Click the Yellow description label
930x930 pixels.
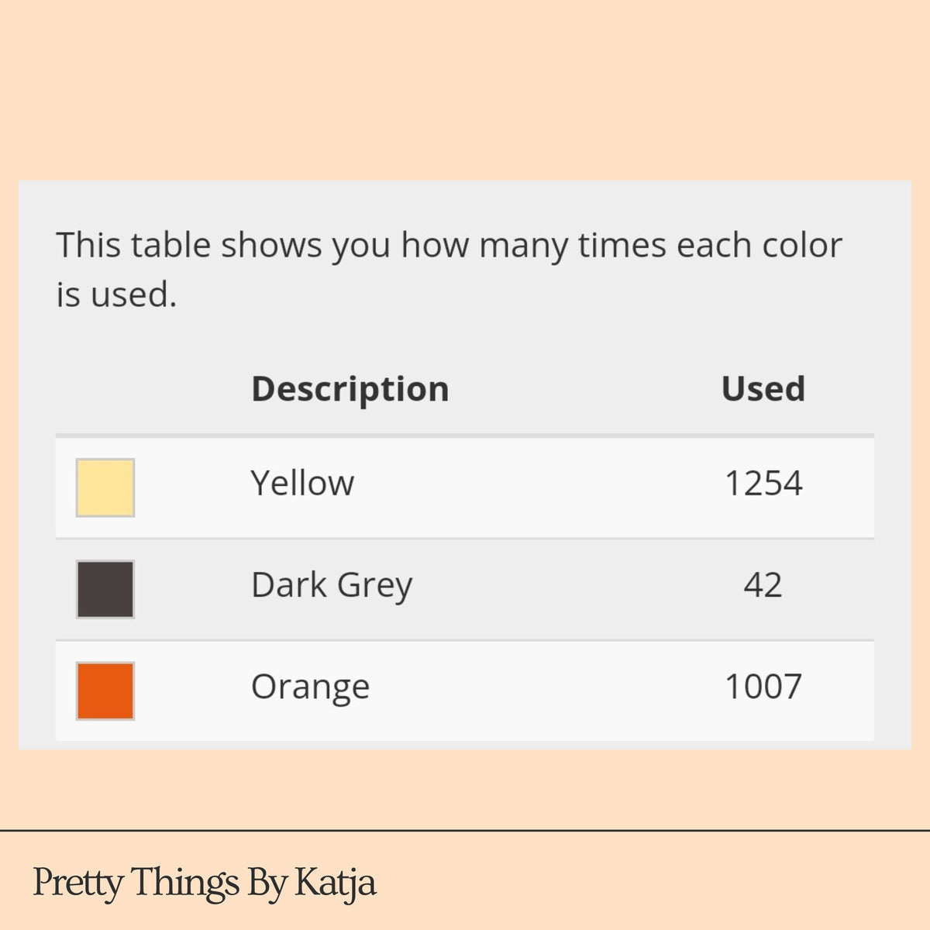(x=302, y=484)
